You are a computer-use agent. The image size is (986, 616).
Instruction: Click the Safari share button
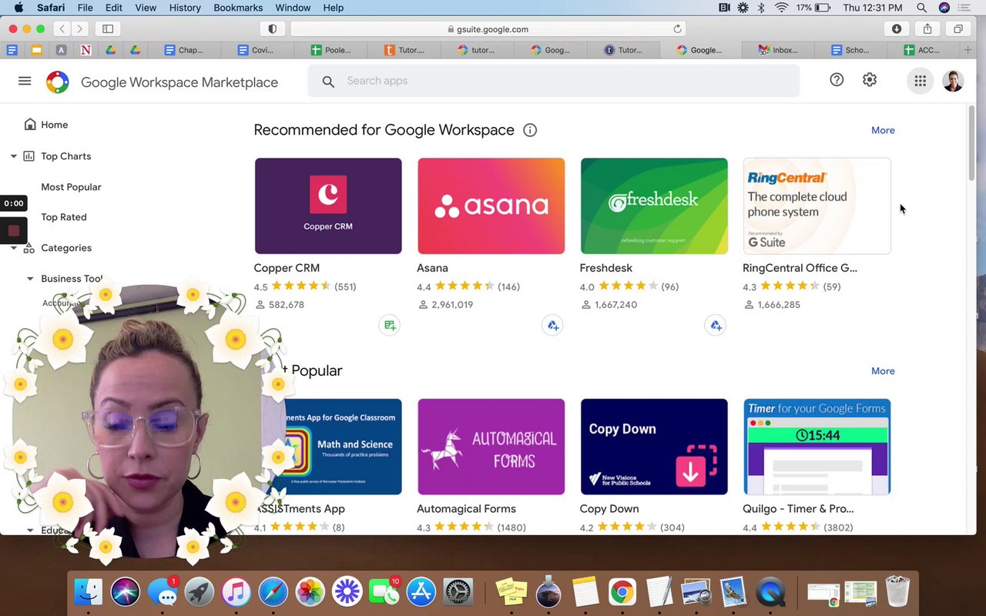click(x=927, y=29)
